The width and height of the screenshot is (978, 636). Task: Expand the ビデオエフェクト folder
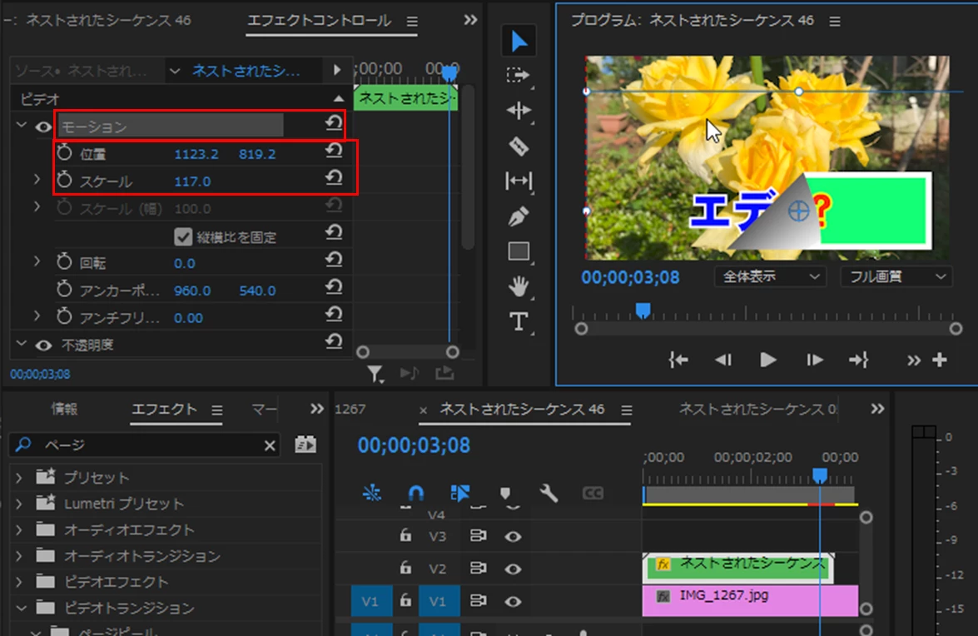(x=18, y=583)
